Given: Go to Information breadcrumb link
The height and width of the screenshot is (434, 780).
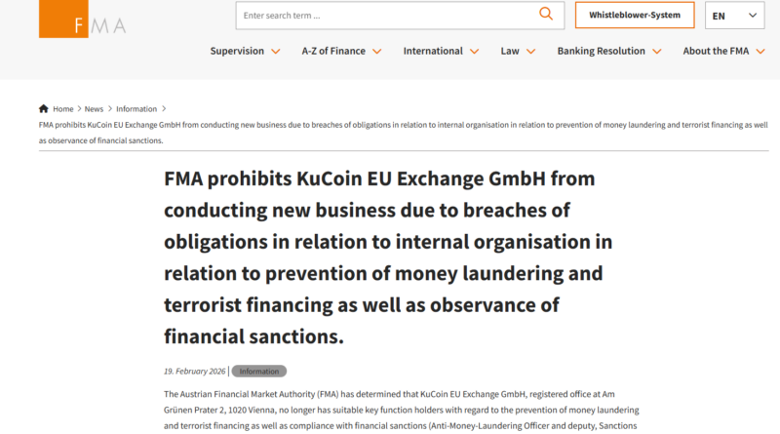Looking at the screenshot, I should tap(136, 109).
